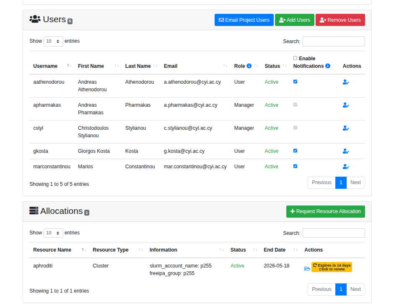Image resolution: width=420 pixels, height=306 pixels.
Task: Click email a.pharmakas@cyi.ac.cy
Action: (190, 105)
